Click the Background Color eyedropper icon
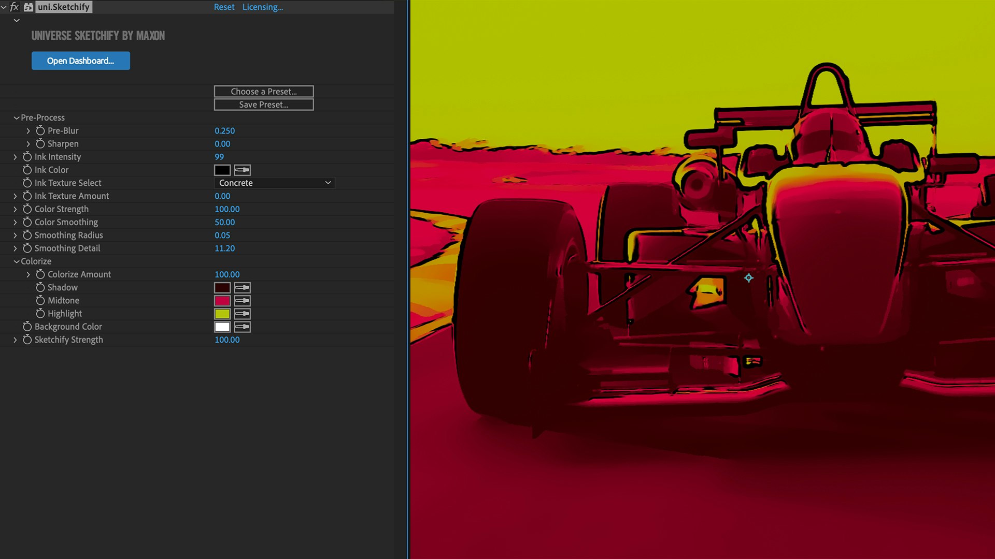Screen dimensions: 995x559 tap(242, 327)
